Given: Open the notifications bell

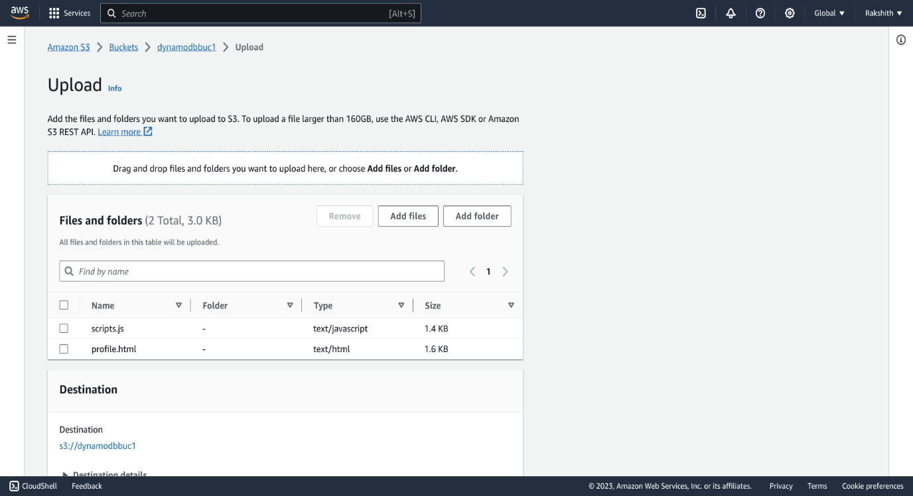Looking at the screenshot, I should coord(731,13).
